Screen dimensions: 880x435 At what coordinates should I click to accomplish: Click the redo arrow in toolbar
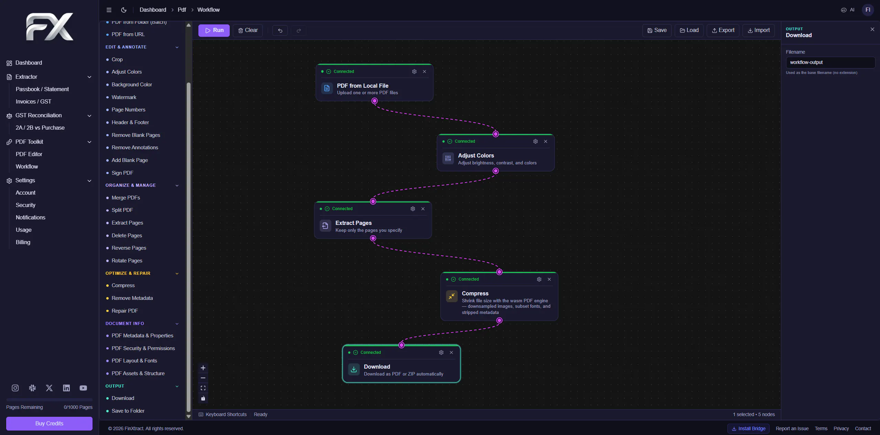point(299,31)
